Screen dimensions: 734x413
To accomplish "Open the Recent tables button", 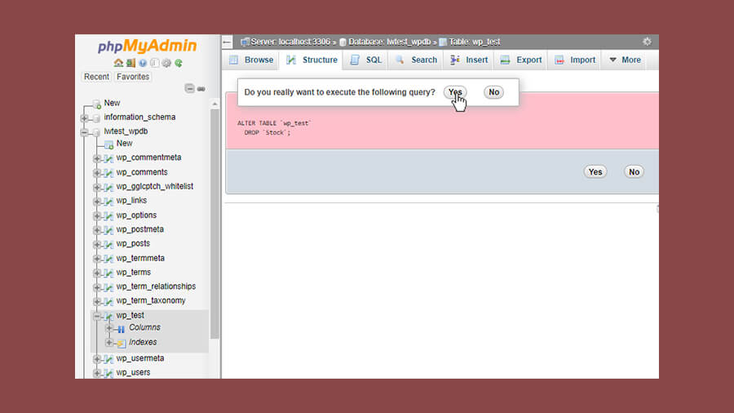I will pos(96,77).
